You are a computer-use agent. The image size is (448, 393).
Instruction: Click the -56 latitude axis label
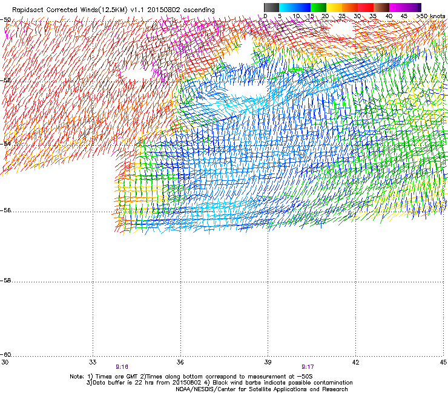click(5, 210)
